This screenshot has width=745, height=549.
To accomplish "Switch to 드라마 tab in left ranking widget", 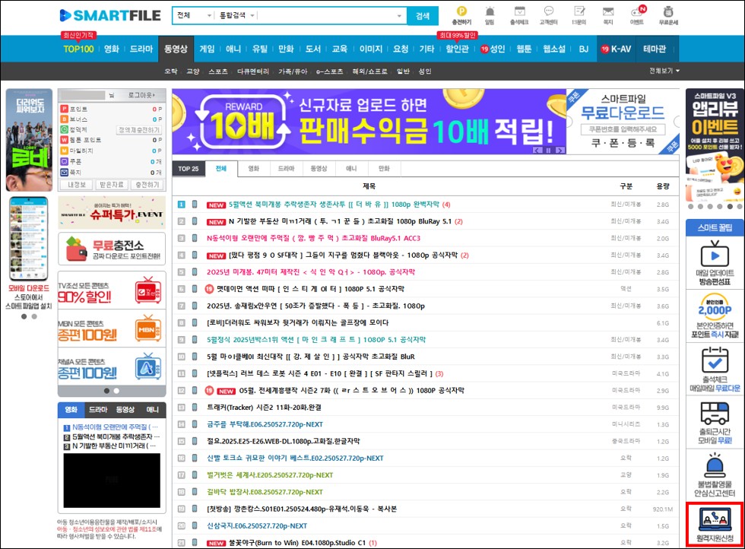I will click(98, 410).
